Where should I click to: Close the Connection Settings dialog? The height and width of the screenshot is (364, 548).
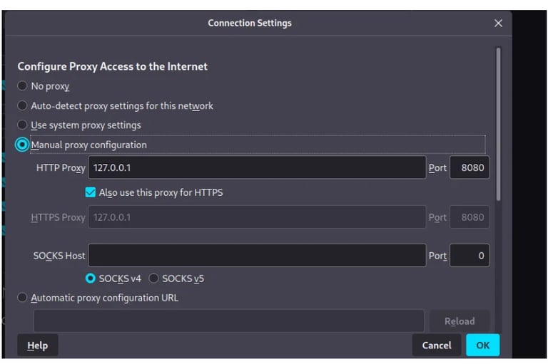498,23
